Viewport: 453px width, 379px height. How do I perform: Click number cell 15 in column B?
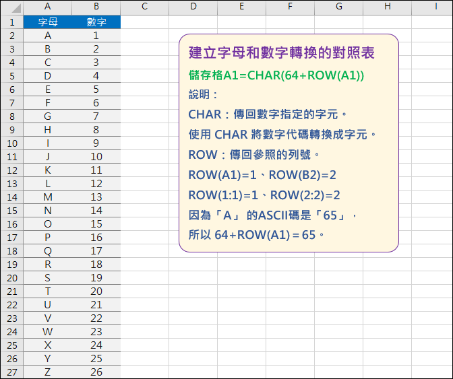96,223
